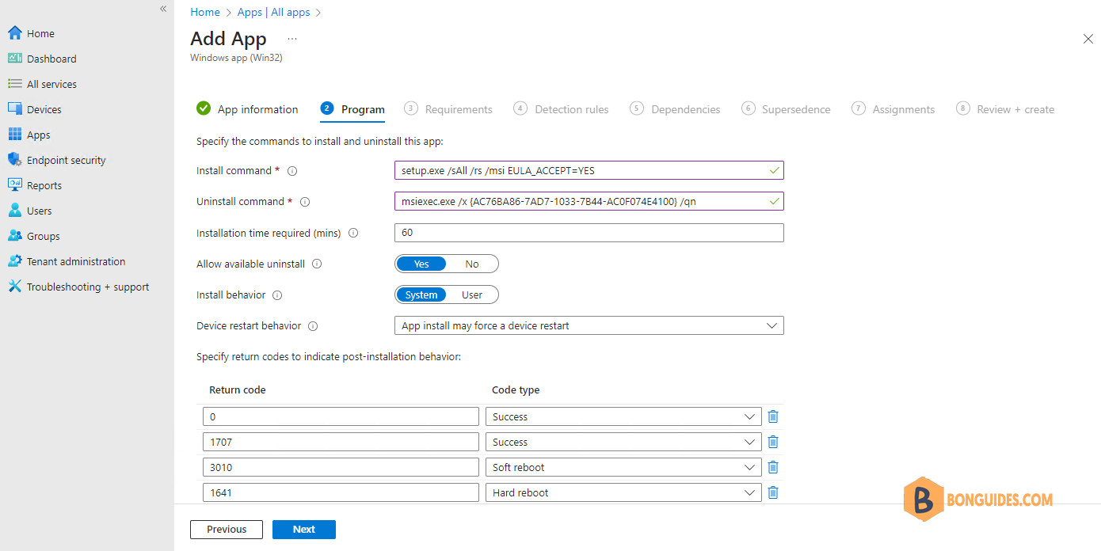Screen dimensions: 1101x551
Task: Click the Next button
Action: pyautogui.click(x=304, y=530)
